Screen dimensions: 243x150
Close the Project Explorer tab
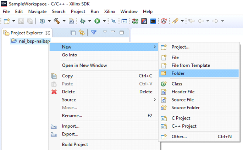pos(48,33)
